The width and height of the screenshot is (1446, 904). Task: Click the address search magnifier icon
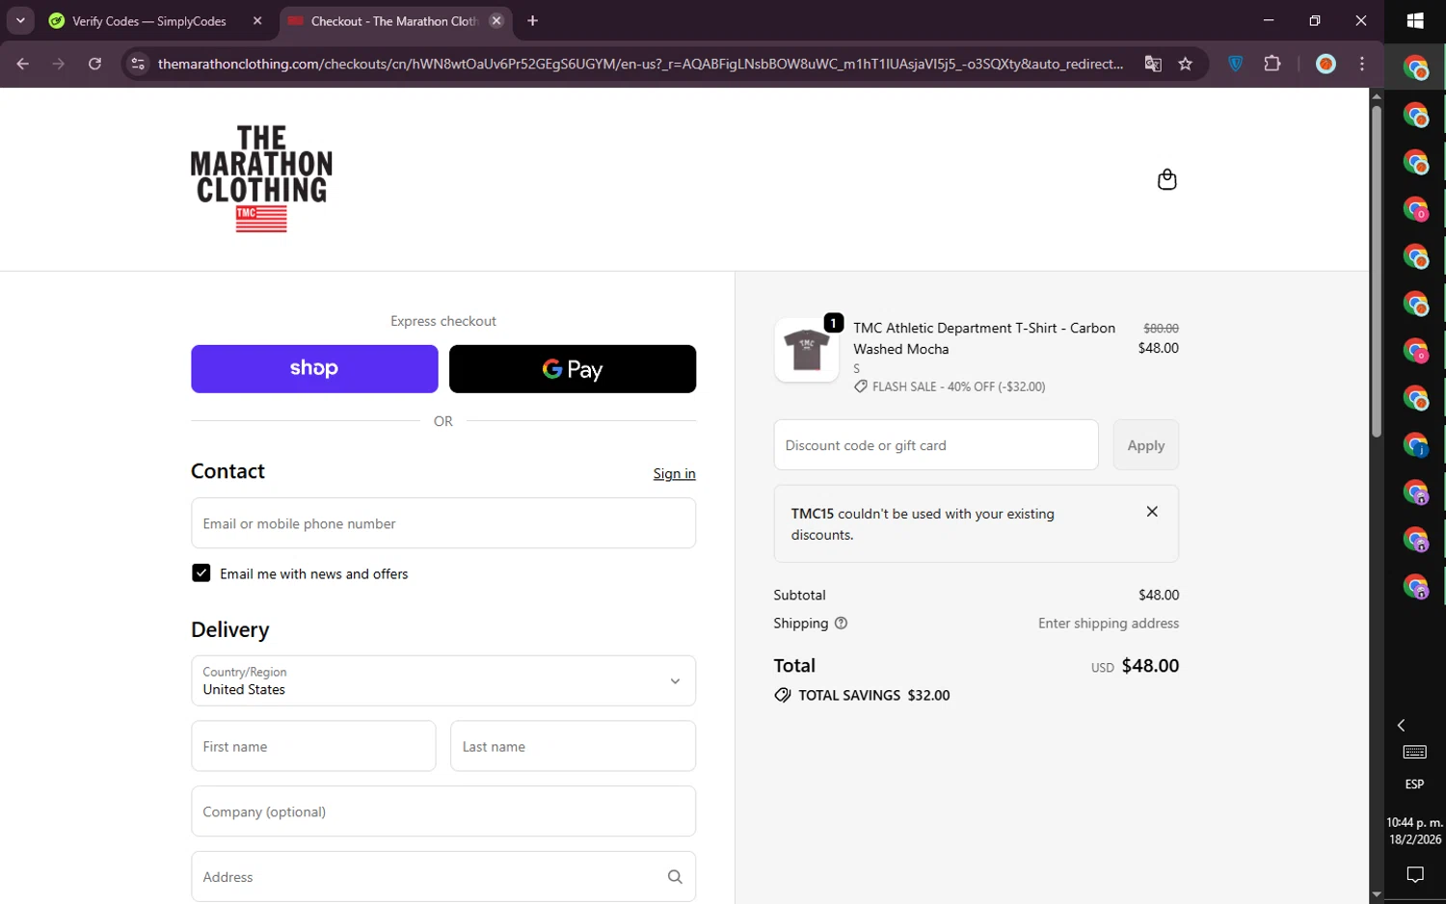675,877
